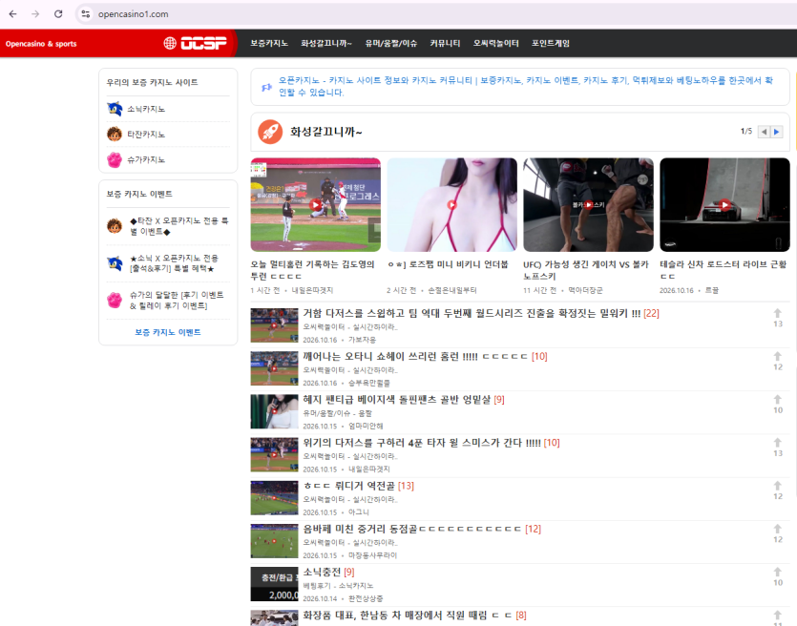Click the OCSF globe logo

click(x=195, y=43)
